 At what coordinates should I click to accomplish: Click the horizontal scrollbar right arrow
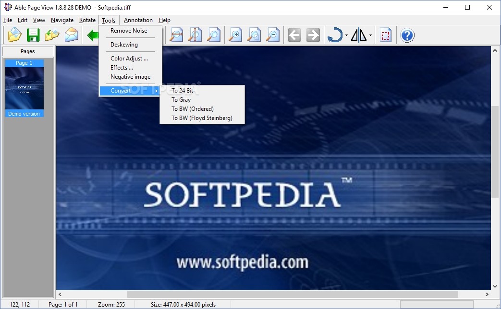487,294
